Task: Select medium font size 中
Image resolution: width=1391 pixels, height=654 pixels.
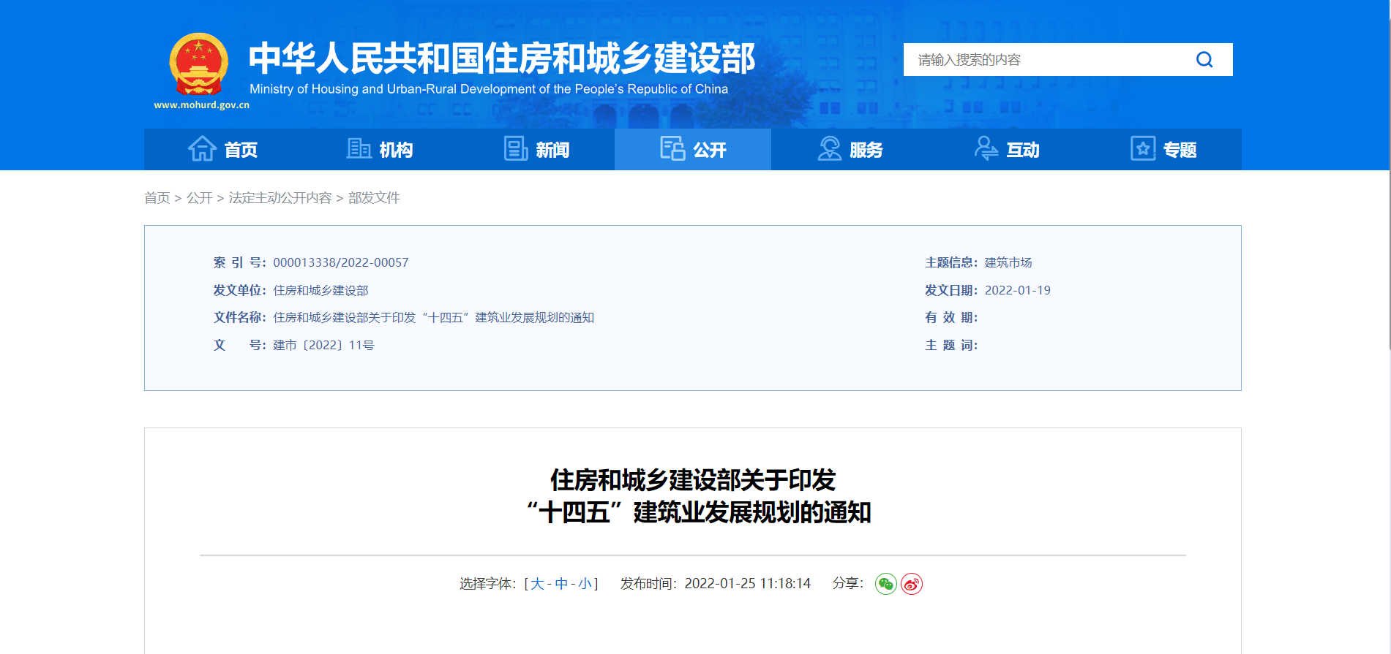Action: coord(561,584)
